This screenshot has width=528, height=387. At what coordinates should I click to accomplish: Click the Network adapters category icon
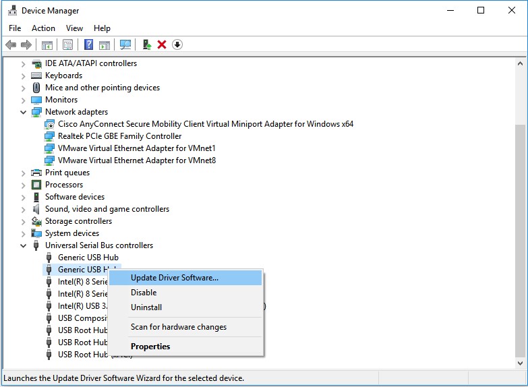(36, 112)
